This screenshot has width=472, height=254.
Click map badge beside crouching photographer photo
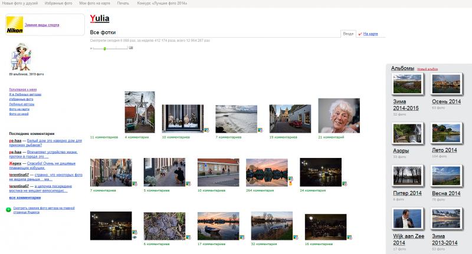(188, 184)
